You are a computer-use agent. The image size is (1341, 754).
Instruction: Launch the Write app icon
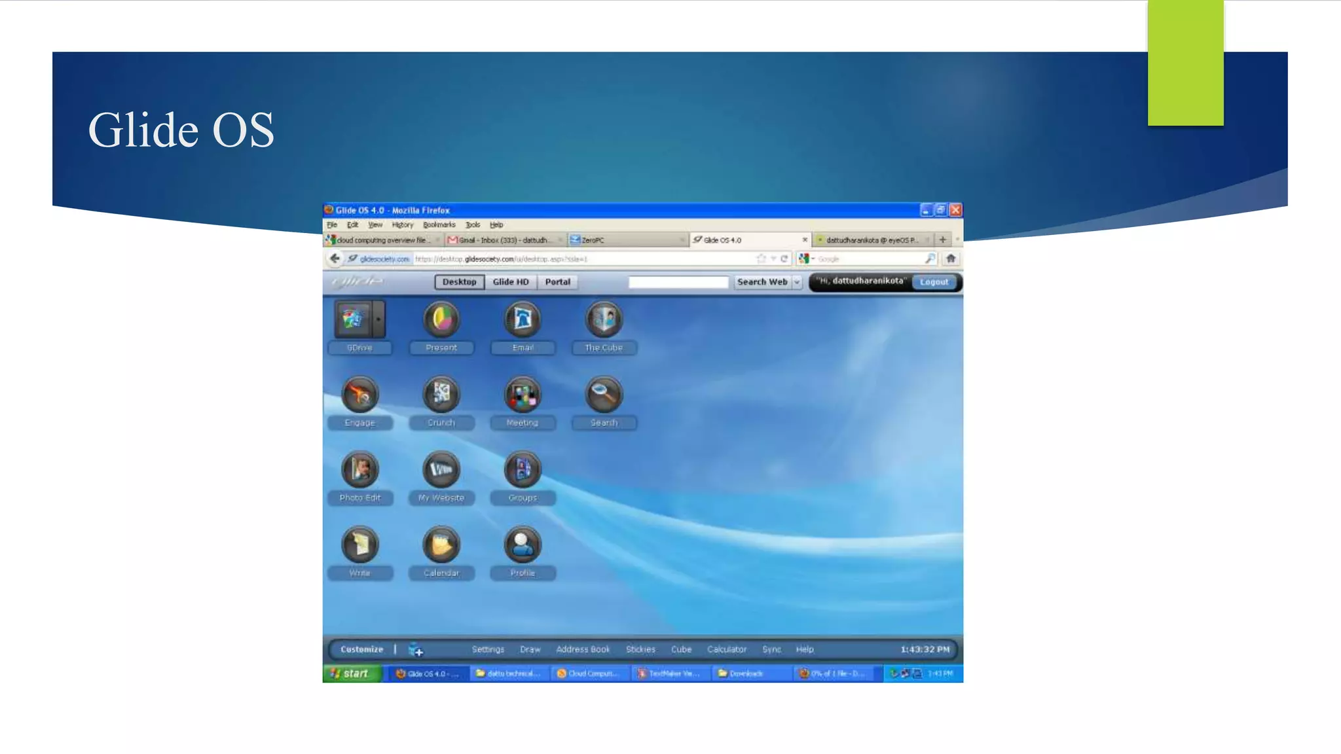[360, 545]
